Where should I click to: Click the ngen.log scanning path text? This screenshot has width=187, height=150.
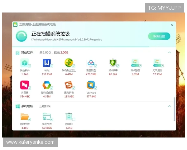point(67,40)
